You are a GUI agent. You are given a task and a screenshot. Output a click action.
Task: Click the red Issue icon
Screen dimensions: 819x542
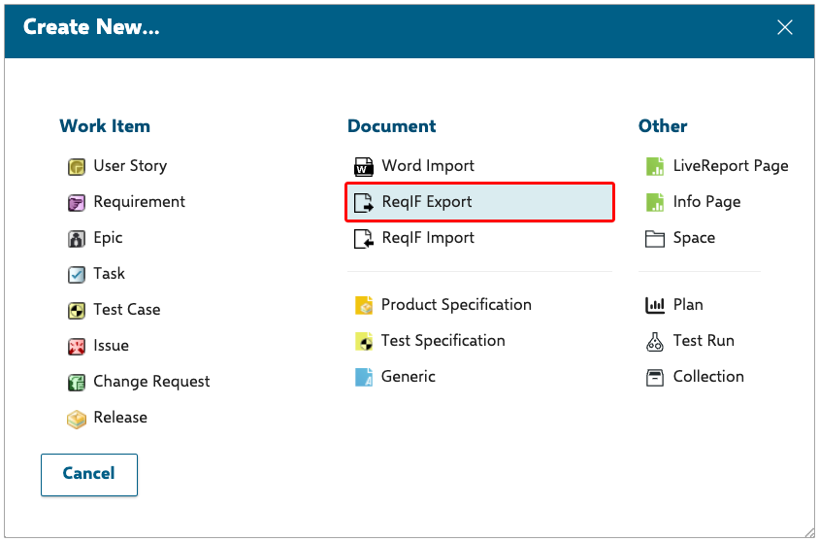77,347
